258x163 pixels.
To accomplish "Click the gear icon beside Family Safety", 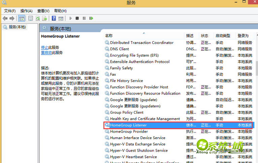I will pos(107,68).
